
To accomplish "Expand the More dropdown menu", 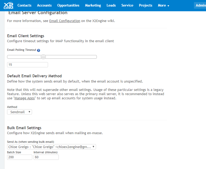I will tap(163, 6).
